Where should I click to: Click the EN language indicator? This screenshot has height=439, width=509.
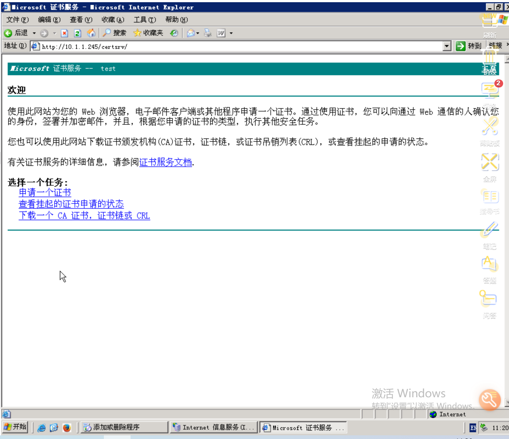[x=473, y=428]
